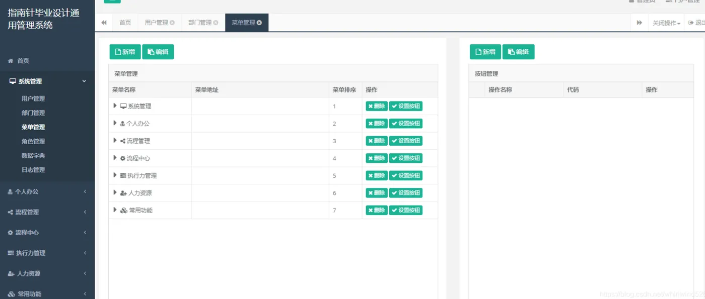Screen dimensions: 705x299
Task: Expand the 常用功能 row in the menu table
Action: coord(115,210)
